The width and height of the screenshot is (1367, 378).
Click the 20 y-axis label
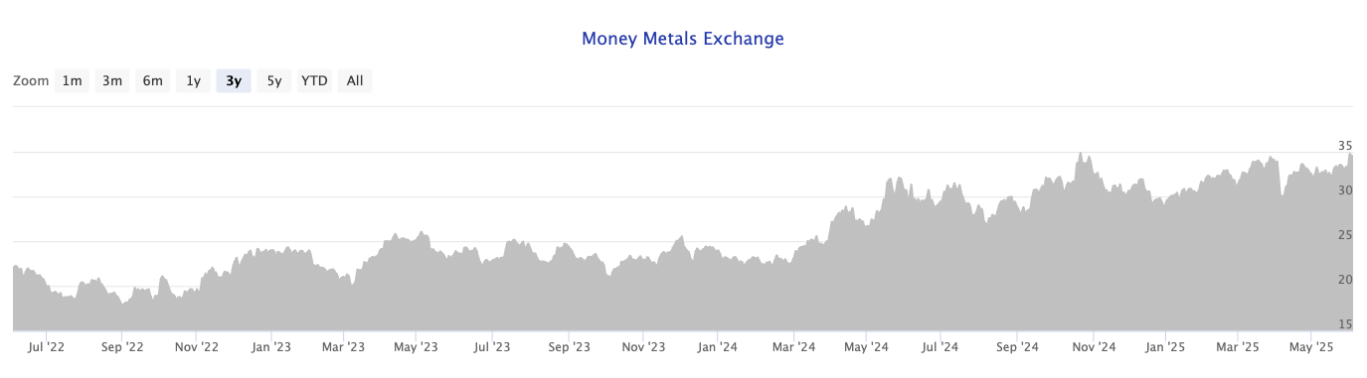click(1345, 280)
